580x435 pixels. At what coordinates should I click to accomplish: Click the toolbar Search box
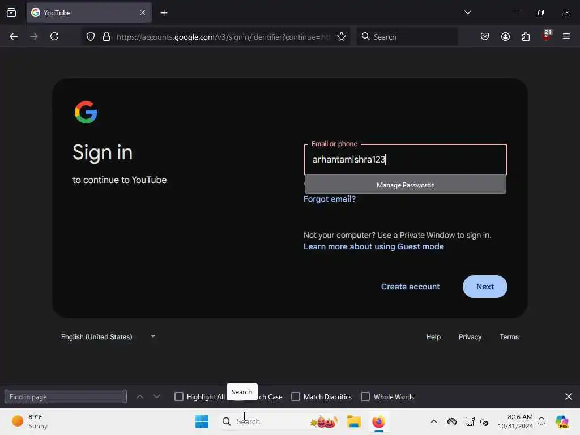(407, 37)
